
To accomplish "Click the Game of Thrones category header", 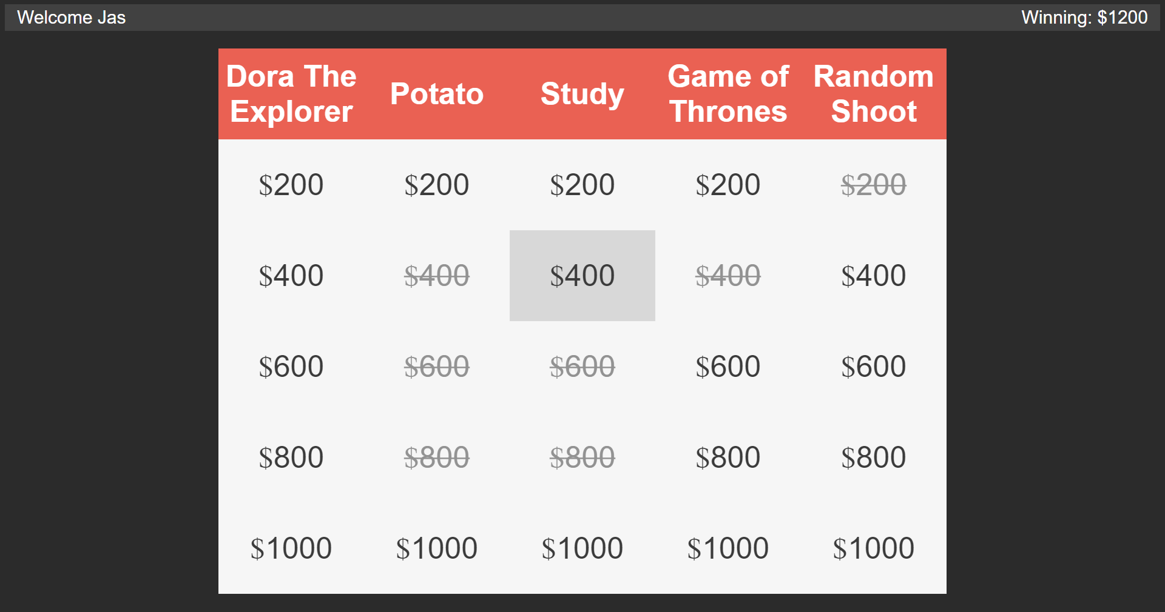I will [x=728, y=94].
